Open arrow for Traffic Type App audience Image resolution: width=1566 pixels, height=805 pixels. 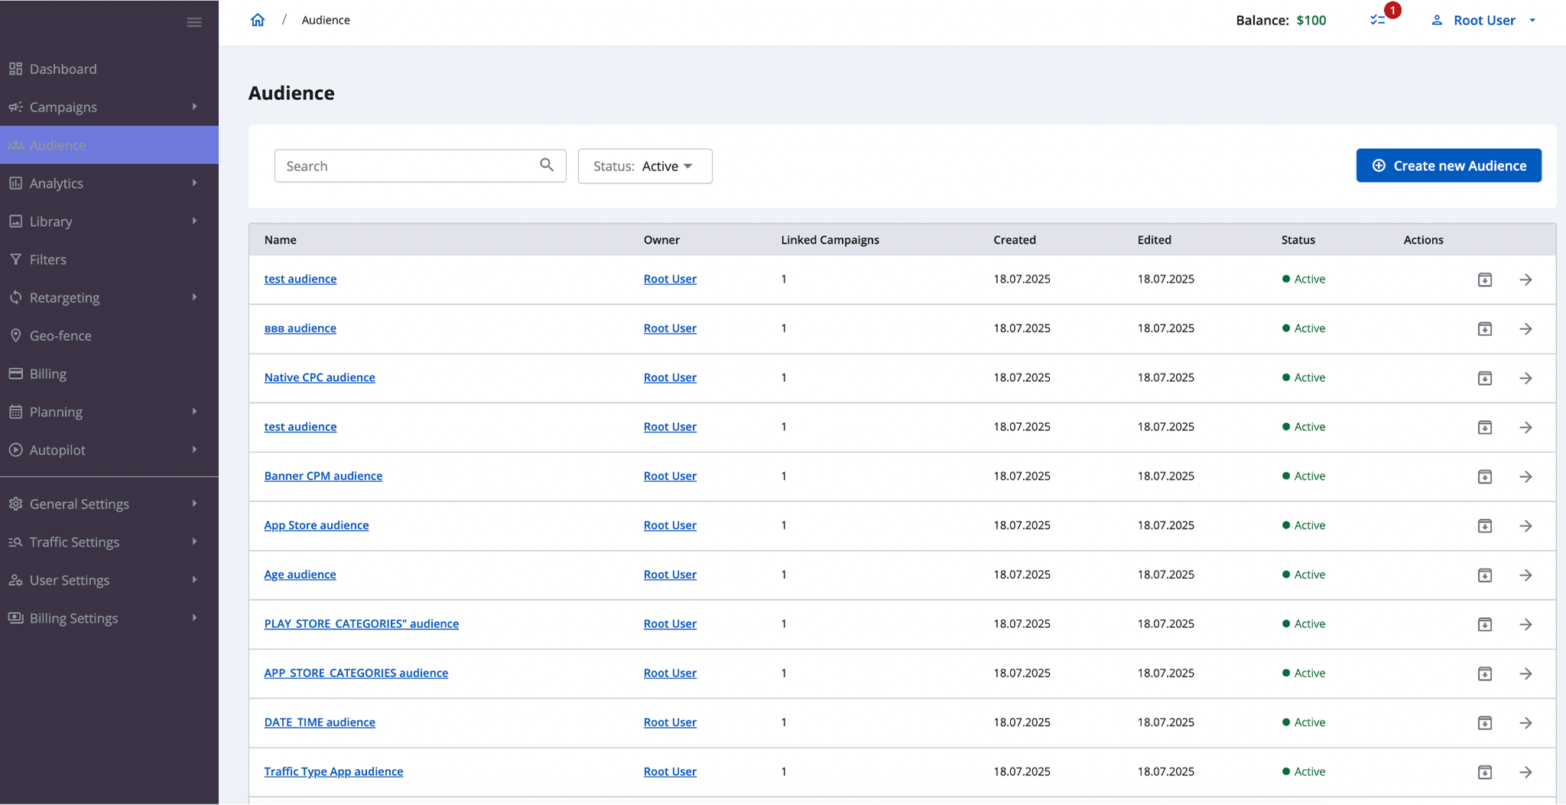click(x=1525, y=772)
